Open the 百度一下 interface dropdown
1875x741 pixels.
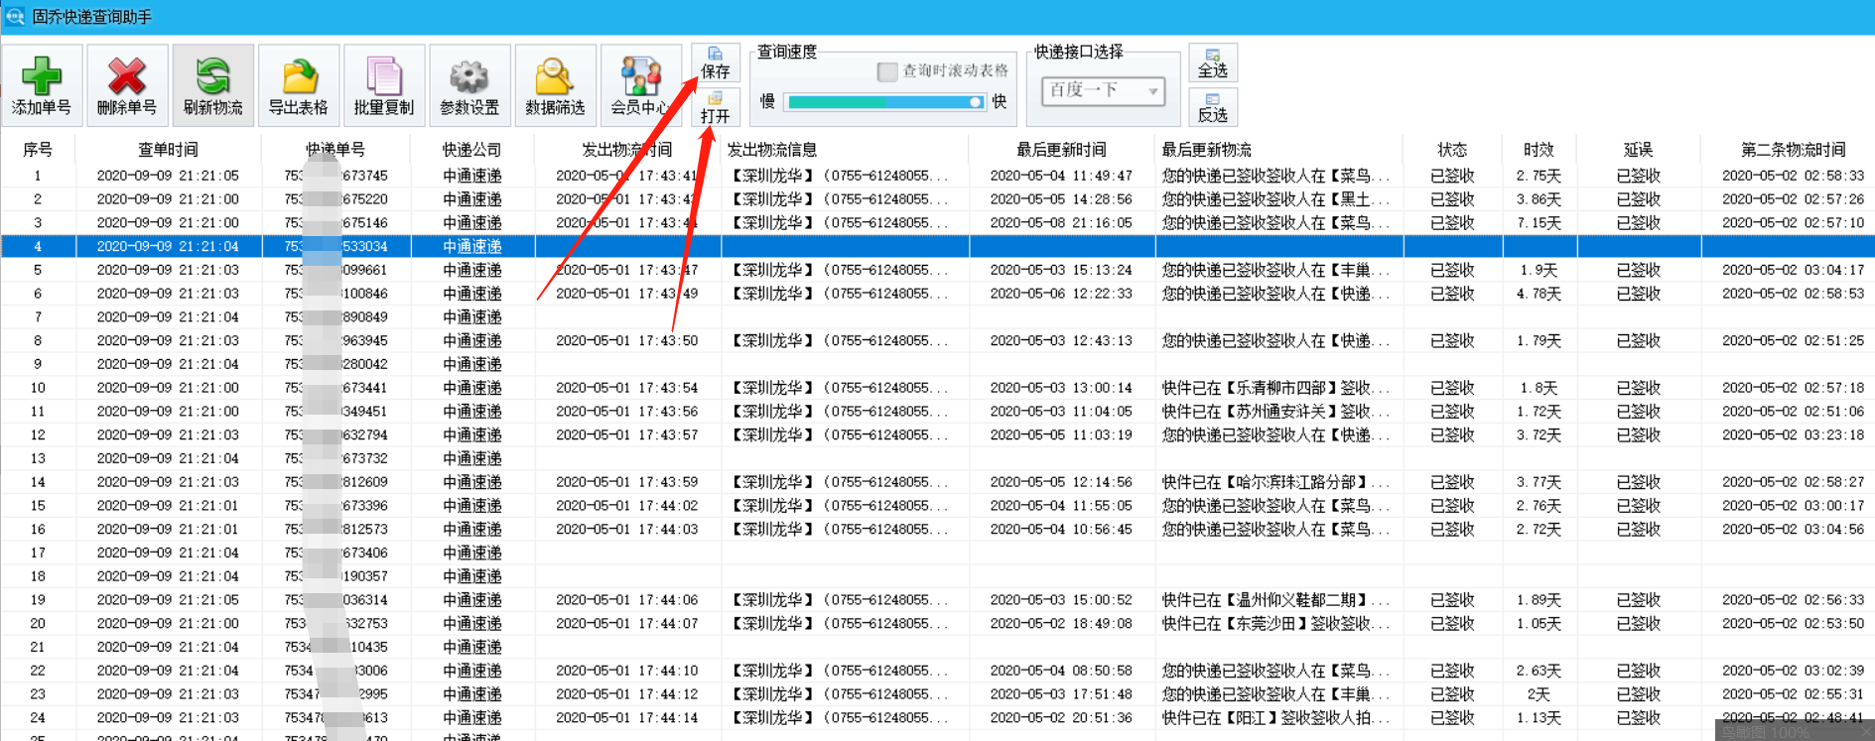(x=1103, y=90)
